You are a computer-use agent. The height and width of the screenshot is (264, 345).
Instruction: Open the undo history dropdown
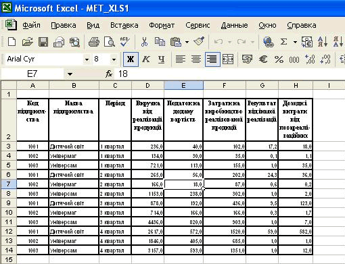click(x=229, y=42)
